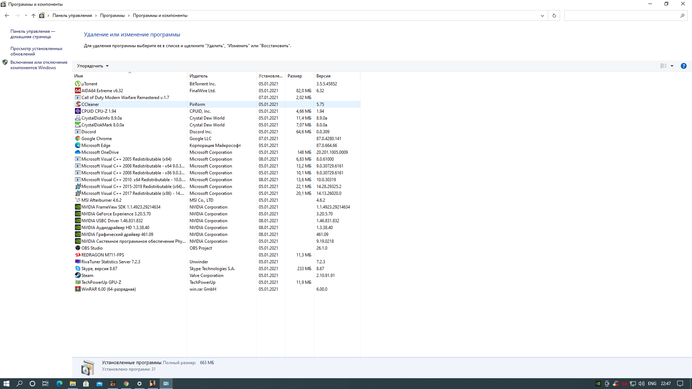Click the AIDA64 Extreme v6.32 icon
This screenshot has width=692, height=389.
tap(77, 91)
